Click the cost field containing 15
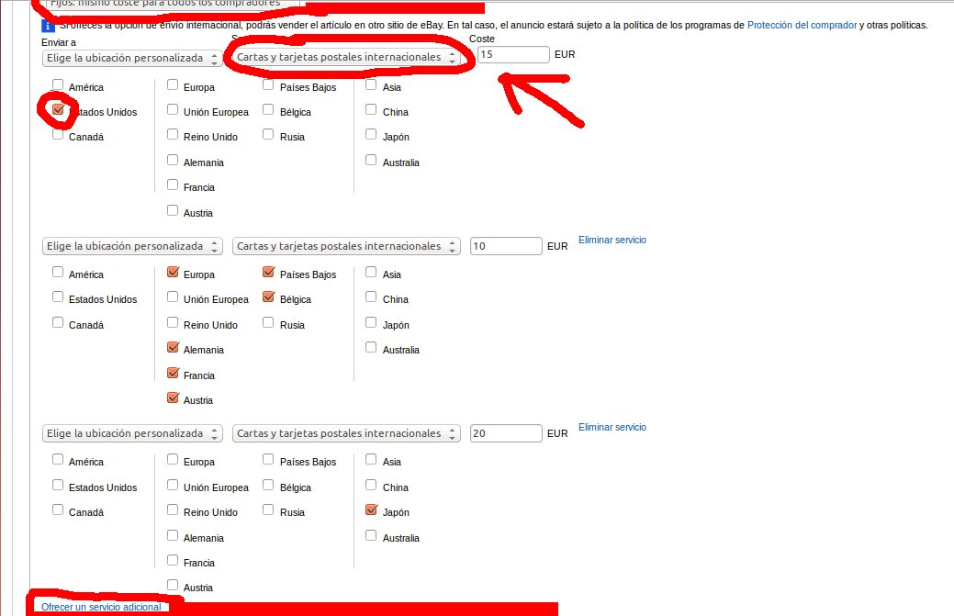Screen dimensions: 954x616 tap(512, 55)
